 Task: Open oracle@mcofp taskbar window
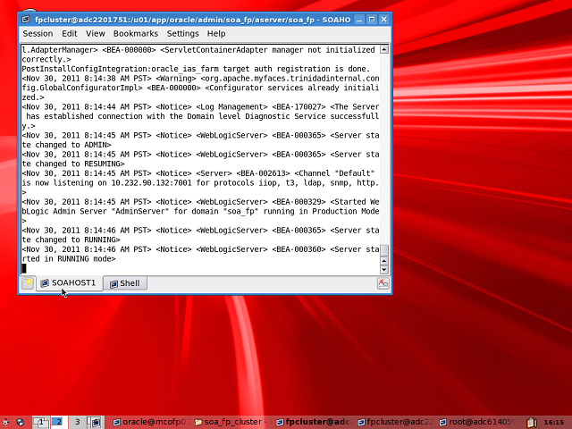click(151, 421)
